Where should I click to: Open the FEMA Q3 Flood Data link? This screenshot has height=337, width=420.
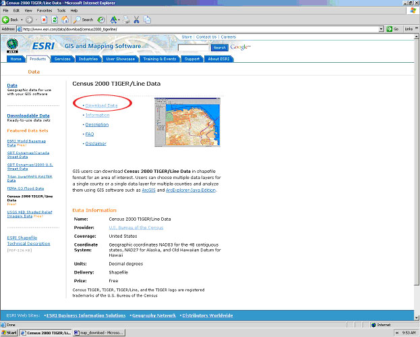click(26, 188)
